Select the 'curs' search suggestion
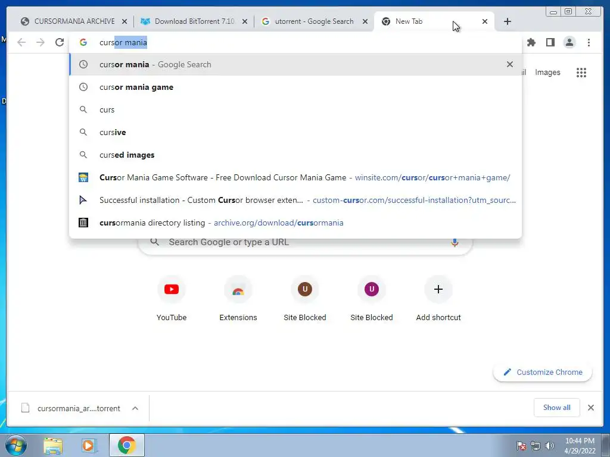This screenshot has width=610, height=457. 295,109
